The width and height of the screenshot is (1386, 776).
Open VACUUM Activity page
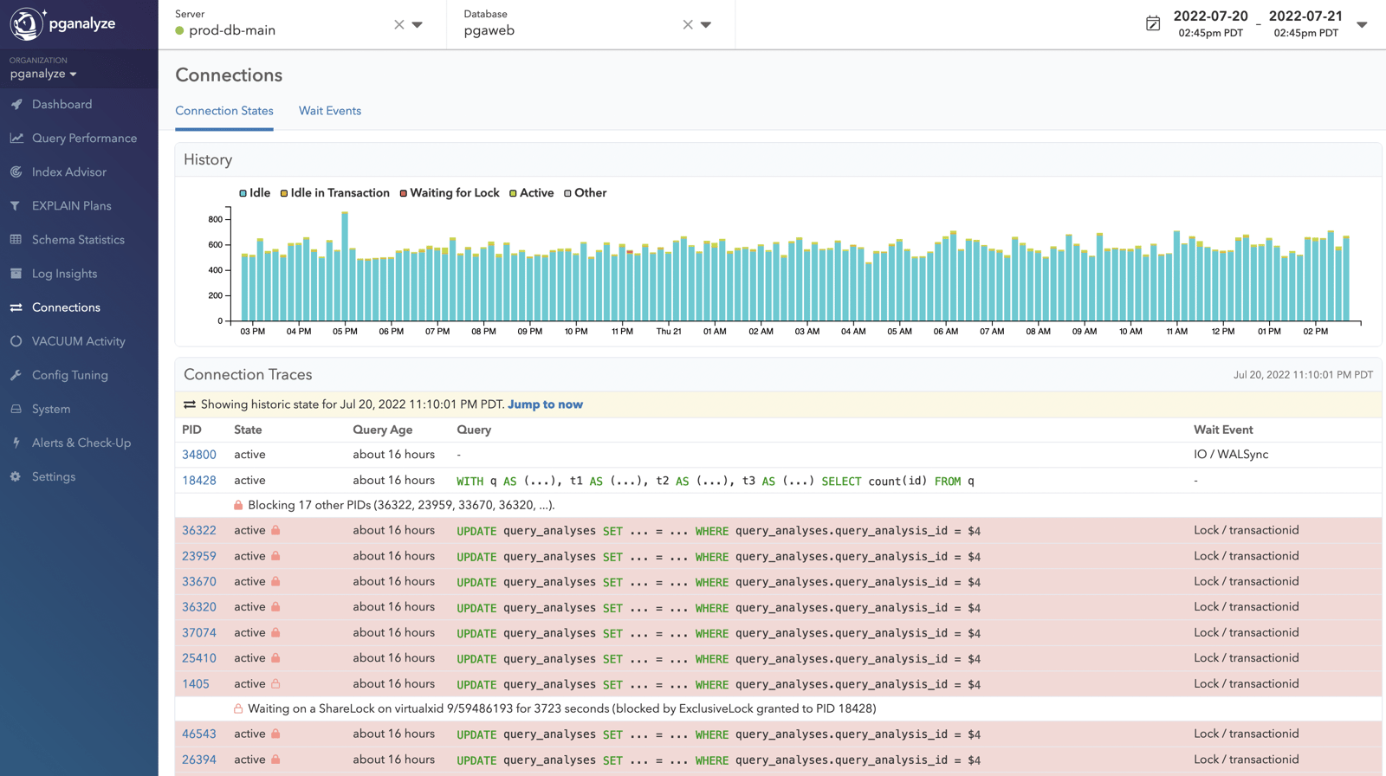(79, 341)
